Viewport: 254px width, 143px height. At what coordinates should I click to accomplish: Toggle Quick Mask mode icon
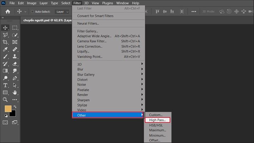coord(5,122)
